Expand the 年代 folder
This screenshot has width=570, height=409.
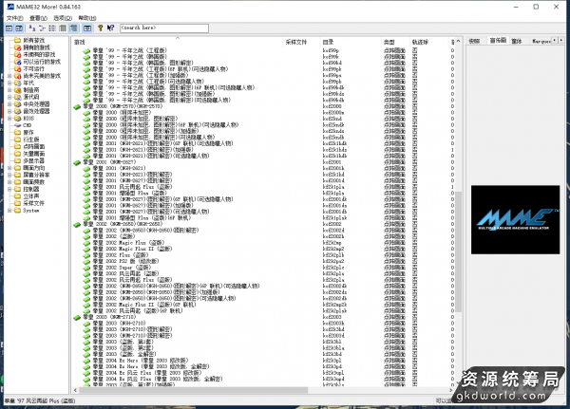coord(9,83)
